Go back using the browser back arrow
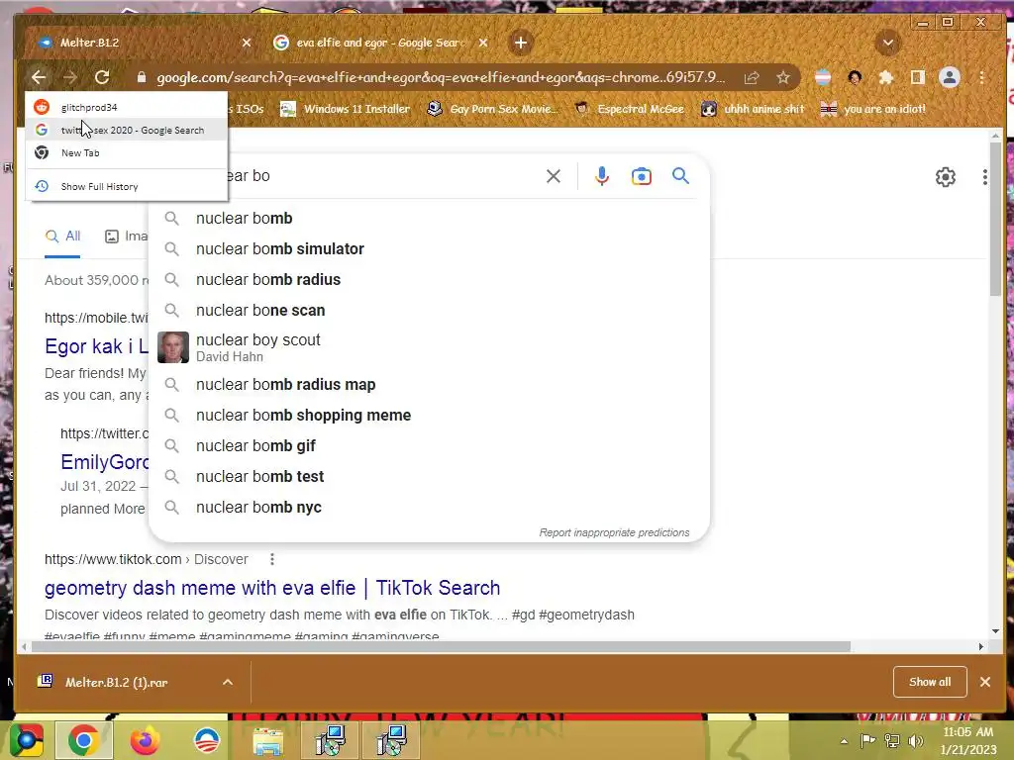1014x760 pixels. pyautogui.click(x=39, y=77)
